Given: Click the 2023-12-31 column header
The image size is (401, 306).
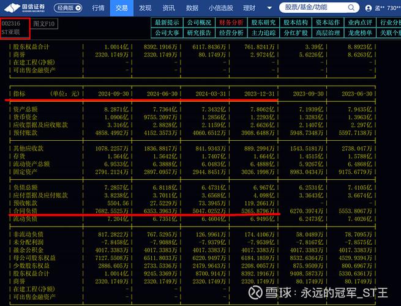Looking at the screenshot, I should click(x=260, y=94).
